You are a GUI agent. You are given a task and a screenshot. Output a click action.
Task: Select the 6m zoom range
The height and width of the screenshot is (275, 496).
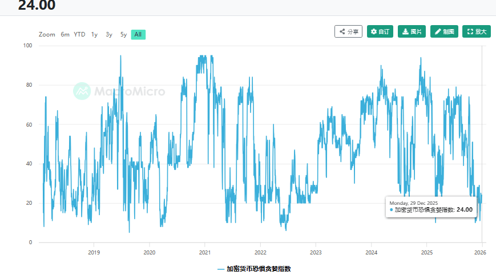[x=65, y=35]
